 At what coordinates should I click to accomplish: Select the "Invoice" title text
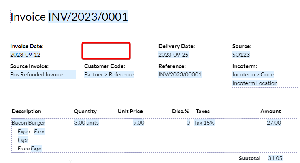pos(28,17)
